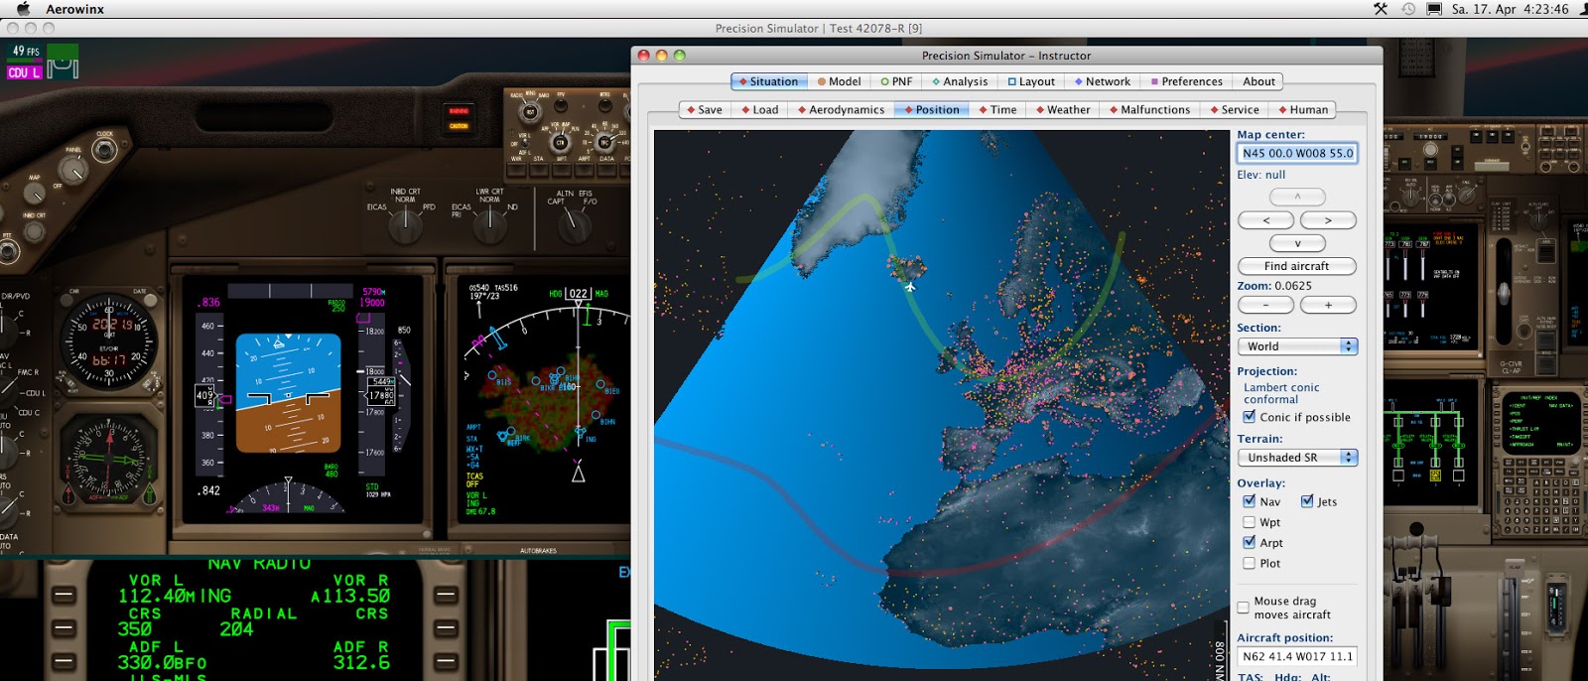The width and height of the screenshot is (1588, 681).
Task: Push the clock DATE button
Action: (150, 300)
